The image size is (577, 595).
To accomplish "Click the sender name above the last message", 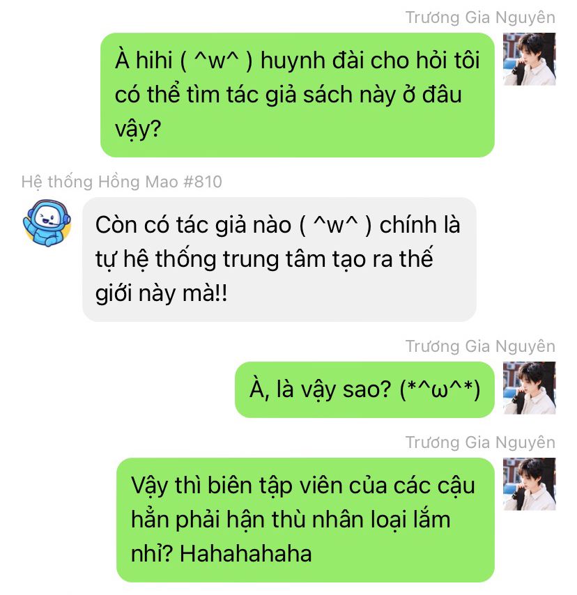I will tap(480, 442).
